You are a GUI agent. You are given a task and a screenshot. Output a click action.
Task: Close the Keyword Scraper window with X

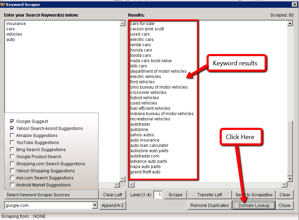tap(294, 5)
